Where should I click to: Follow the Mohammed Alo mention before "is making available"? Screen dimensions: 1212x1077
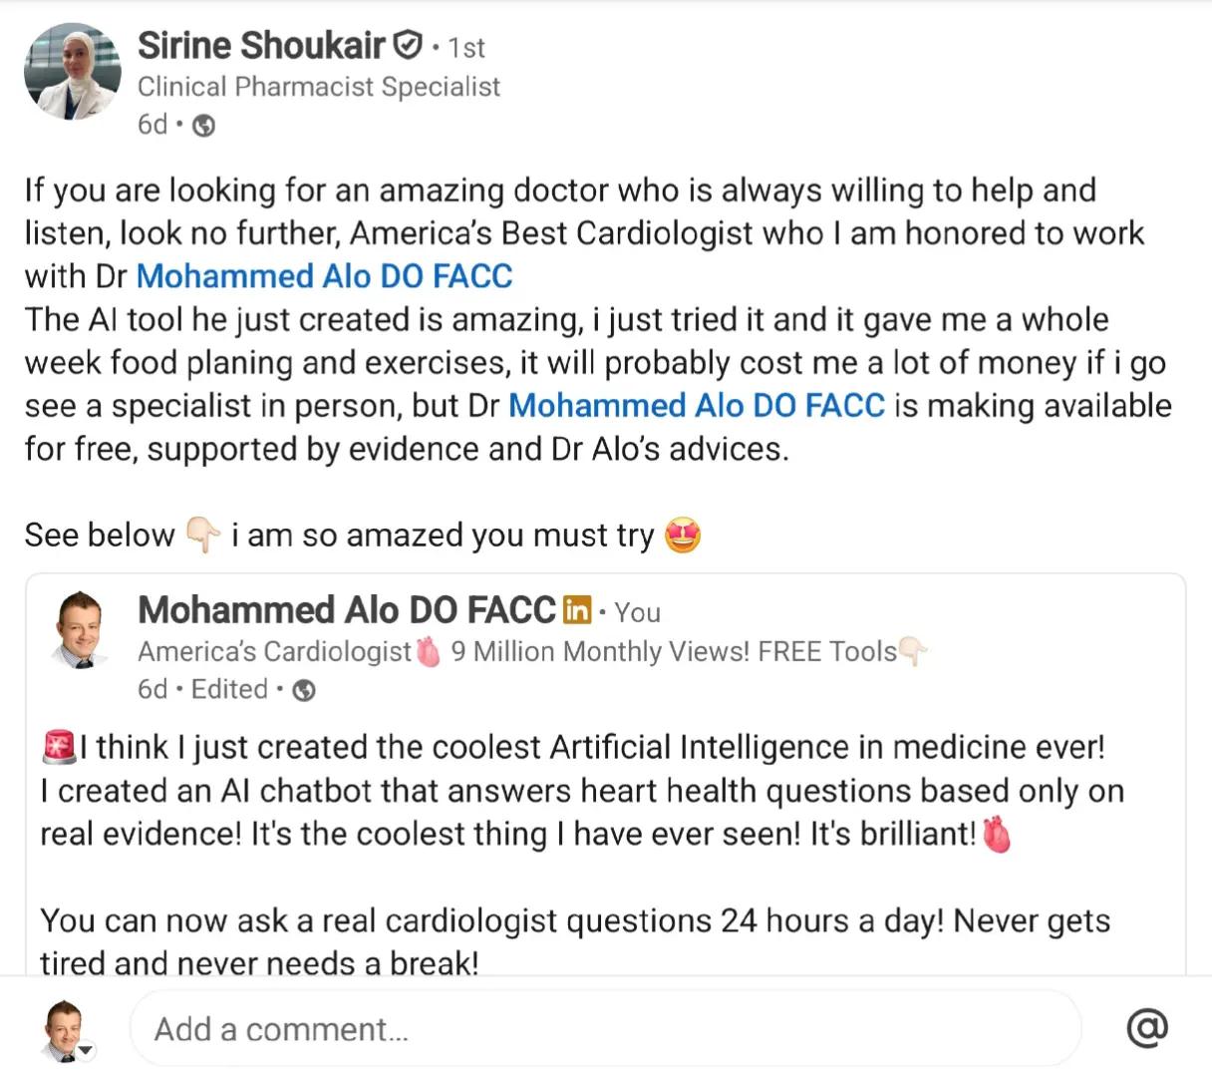[696, 406]
